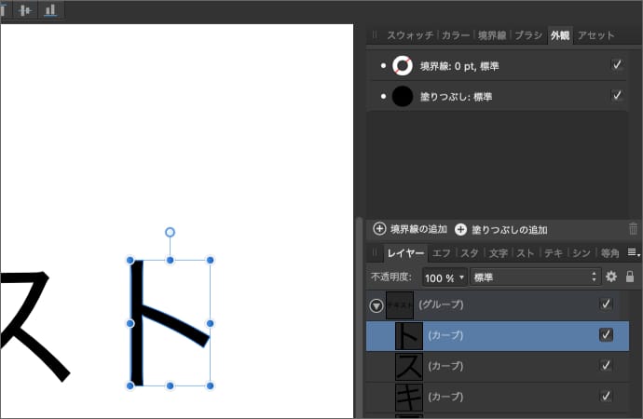Click the 境界線 stroke ring swatch icon
This screenshot has width=643, height=419.
[403, 66]
